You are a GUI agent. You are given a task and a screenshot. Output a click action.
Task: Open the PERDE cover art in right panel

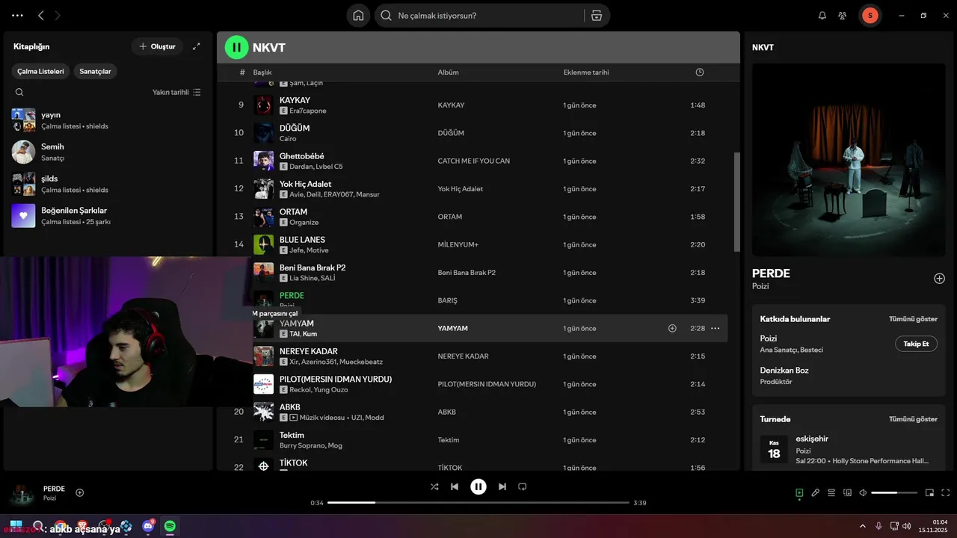(849, 160)
